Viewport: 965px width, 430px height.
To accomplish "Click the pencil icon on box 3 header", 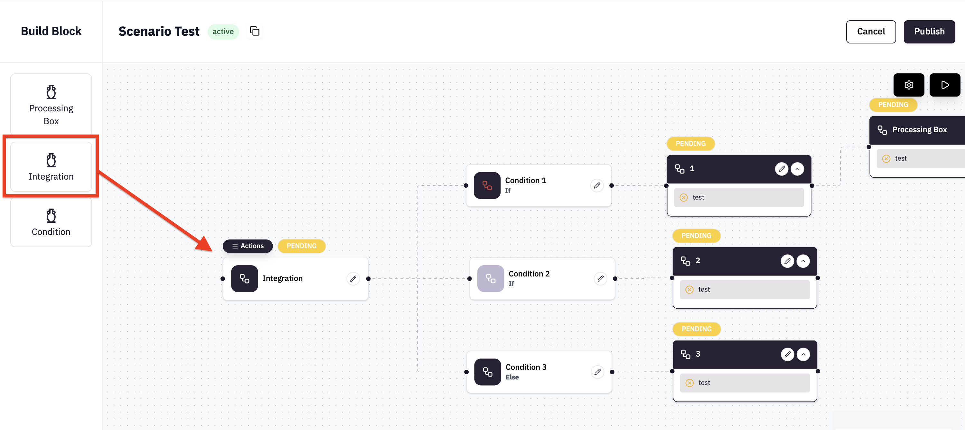I will [x=787, y=354].
